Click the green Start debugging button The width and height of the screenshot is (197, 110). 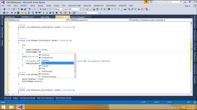[x=43, y=9]
